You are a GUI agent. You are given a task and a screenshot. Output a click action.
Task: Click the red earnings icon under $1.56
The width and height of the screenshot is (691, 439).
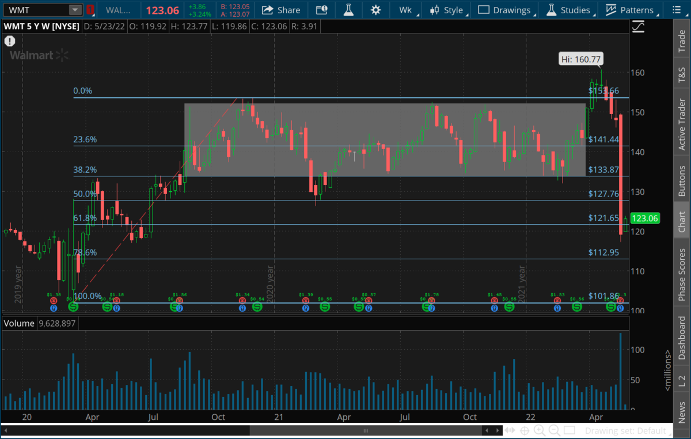point(180,300)
